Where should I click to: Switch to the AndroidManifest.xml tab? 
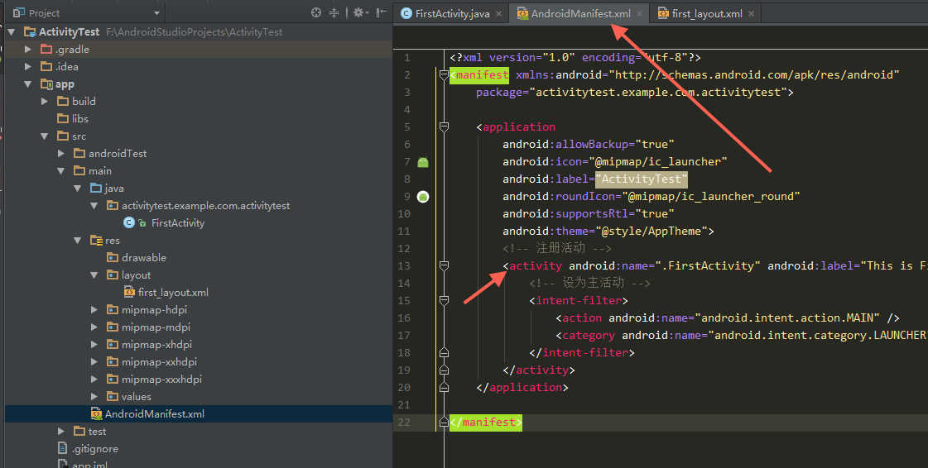click(580, 13)
